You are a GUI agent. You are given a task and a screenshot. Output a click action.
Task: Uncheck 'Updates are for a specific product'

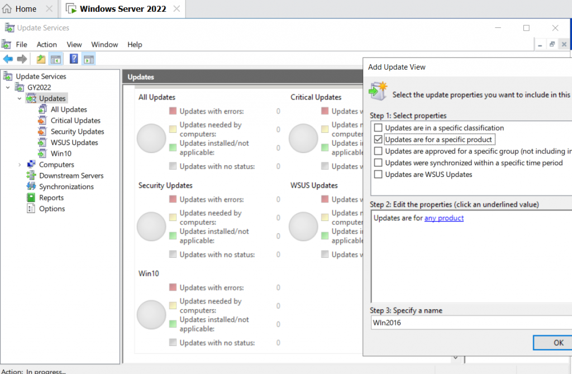point(378,139)
